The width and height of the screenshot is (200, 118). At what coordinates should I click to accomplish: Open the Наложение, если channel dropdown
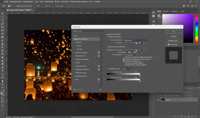[x=126, y=69]
